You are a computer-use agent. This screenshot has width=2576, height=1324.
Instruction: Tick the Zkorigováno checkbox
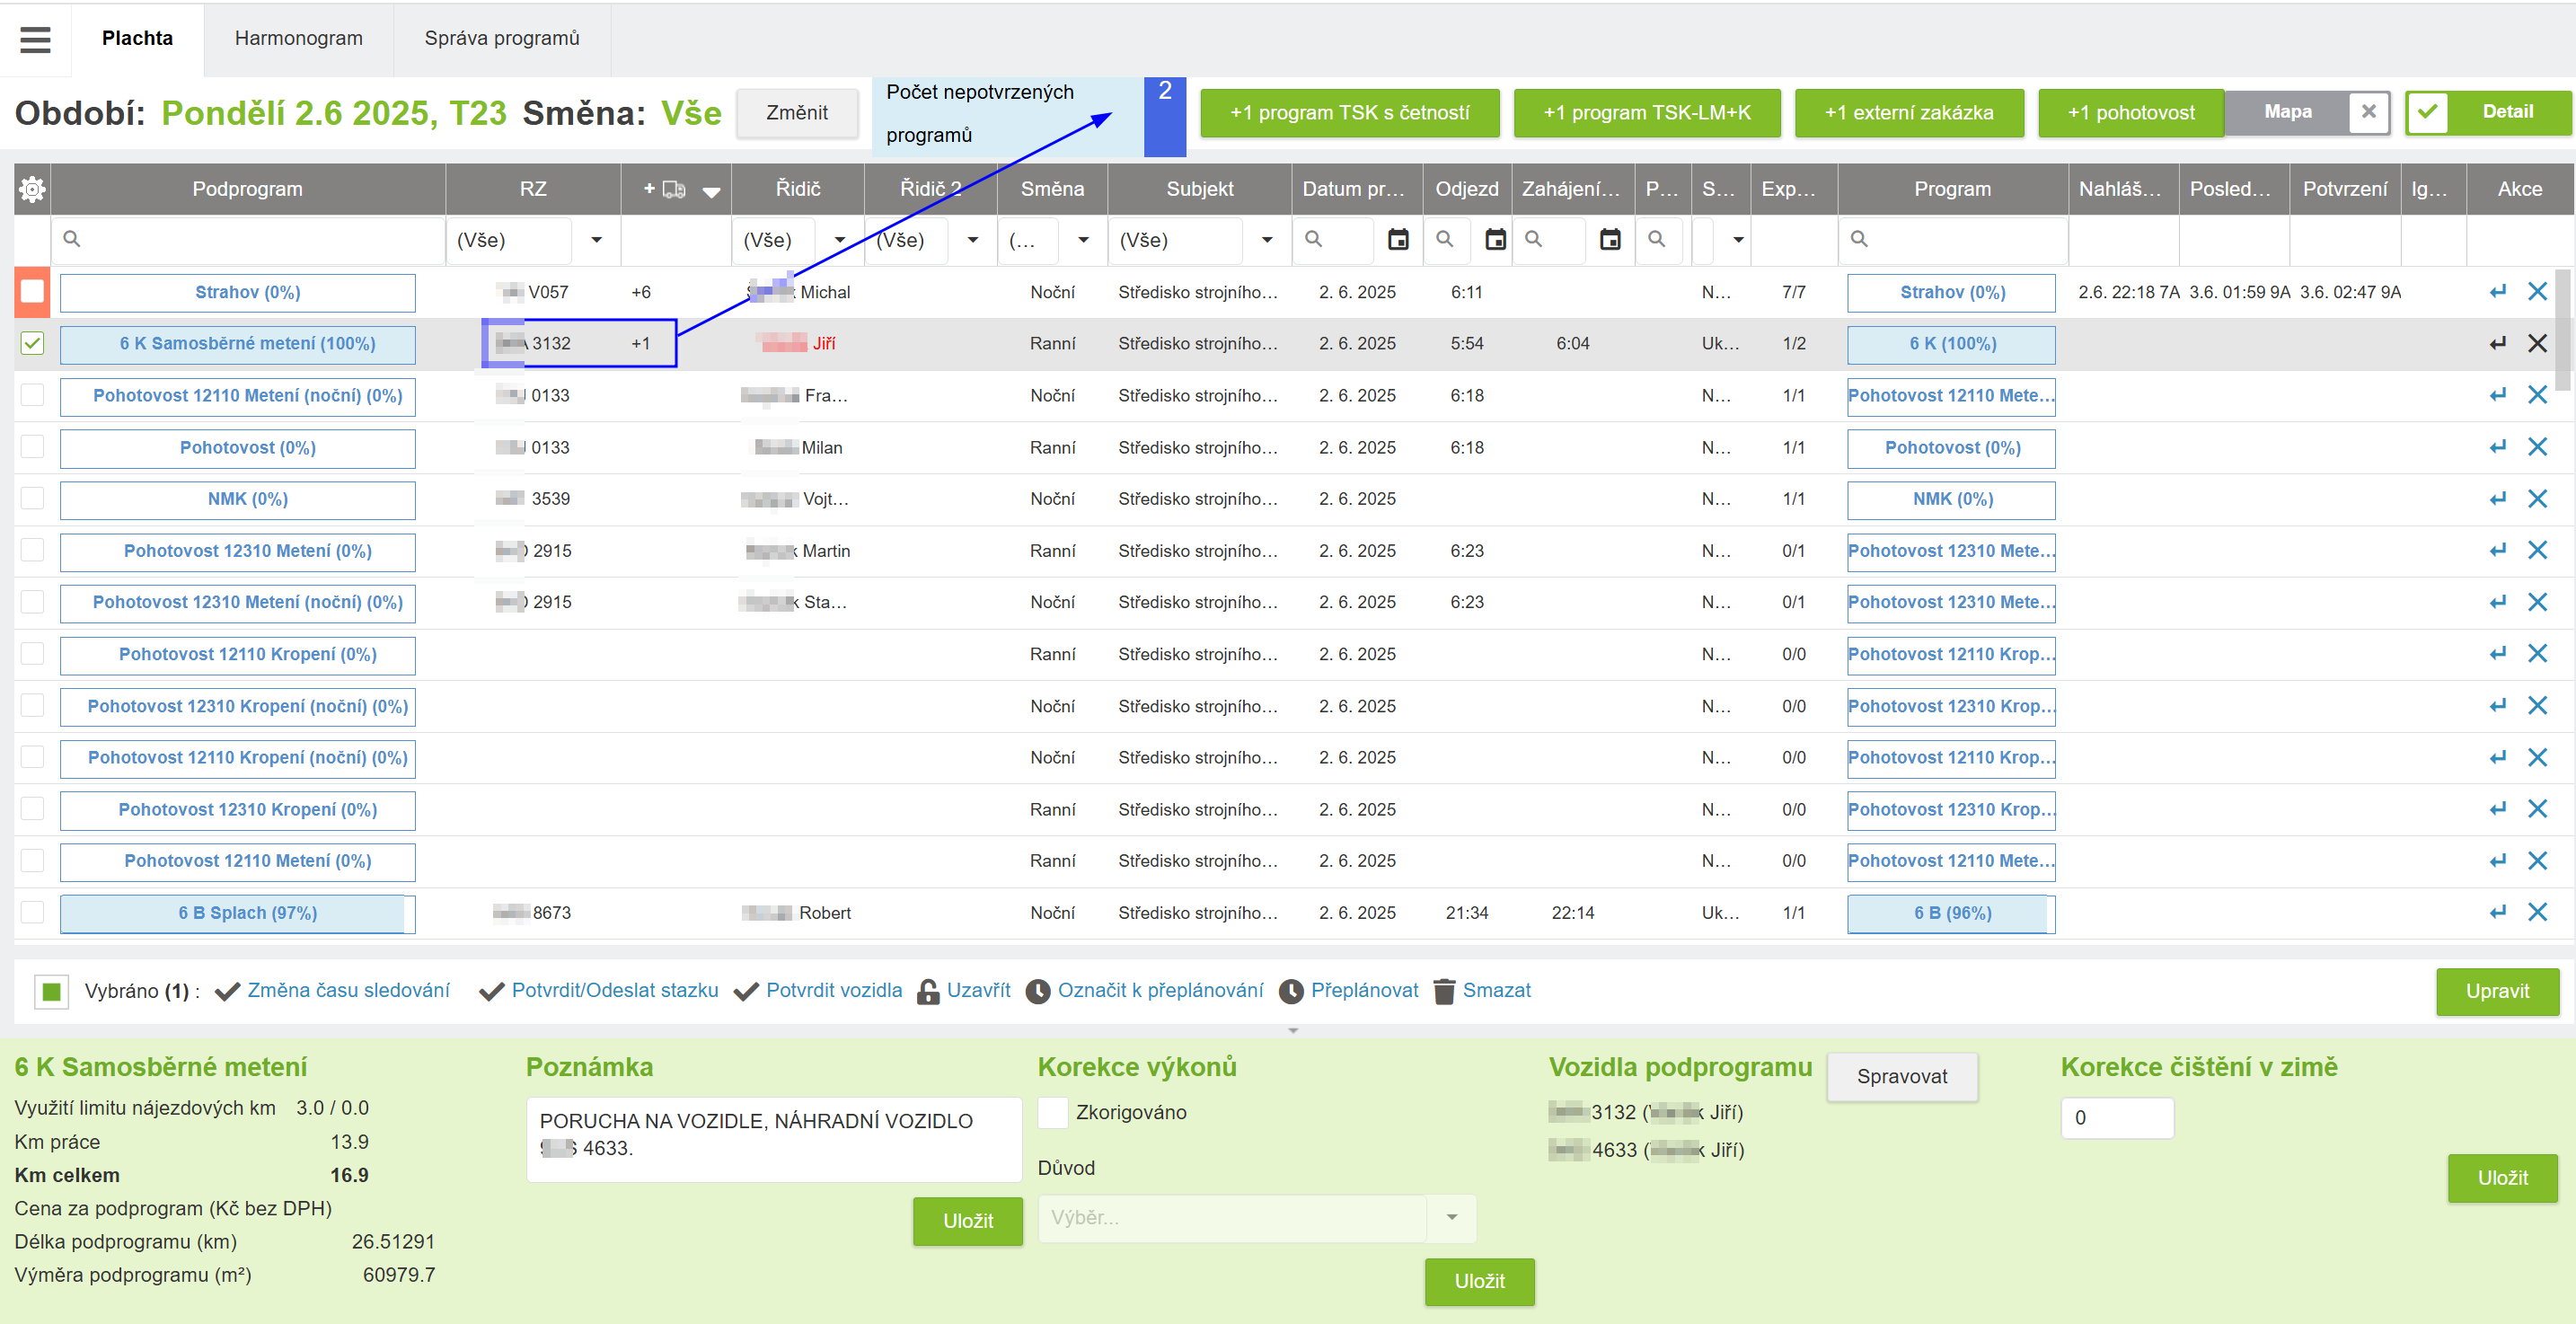1053,1113
